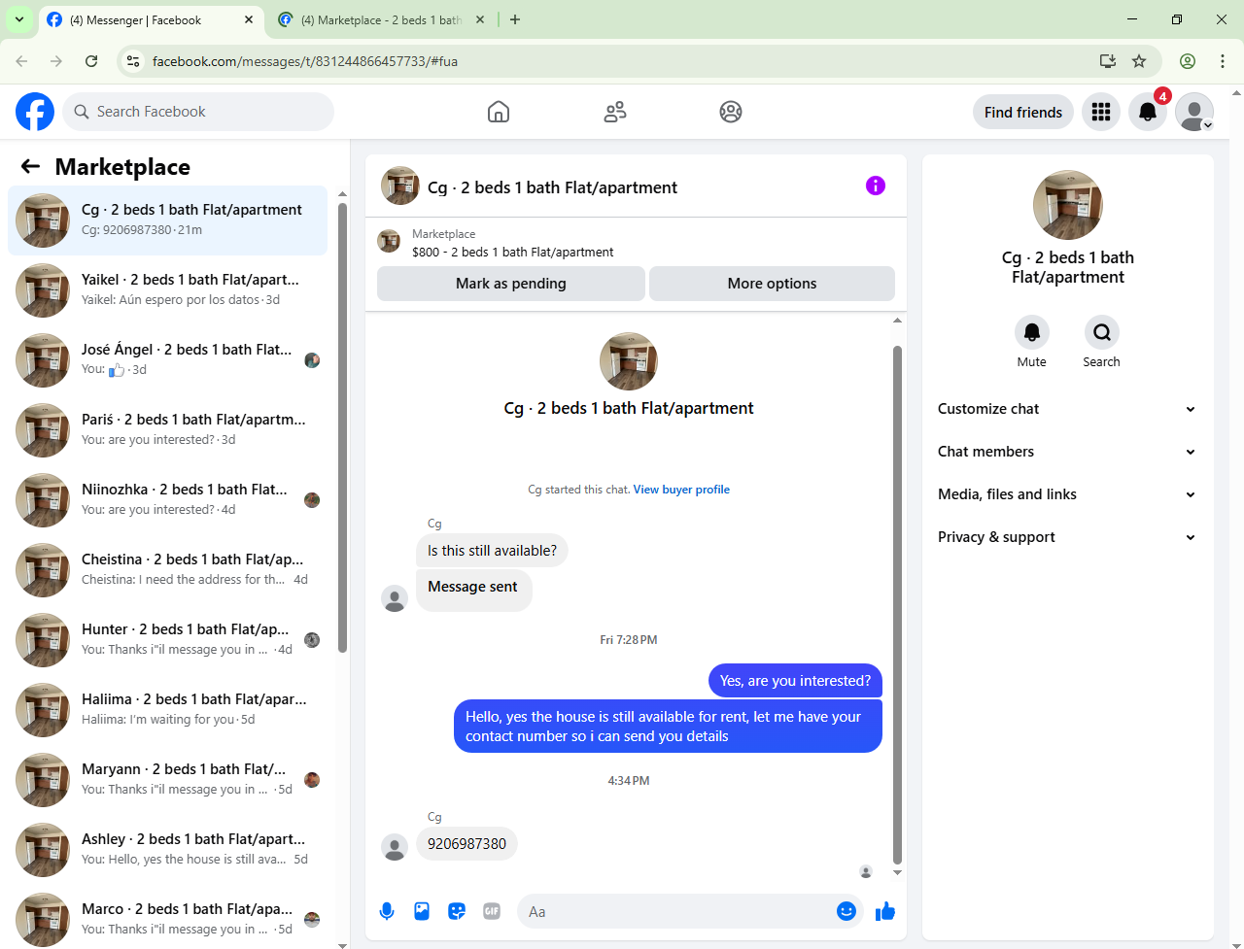Go back in browser history
Screen dimensions: 1244x949
click(21, 61)
